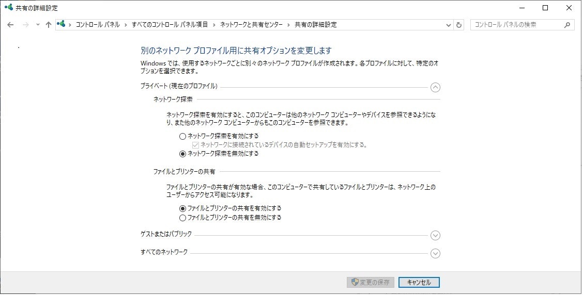Click the network icon in address bar
The width and height of the screenshot is (583, 295).
coord(62,24)
